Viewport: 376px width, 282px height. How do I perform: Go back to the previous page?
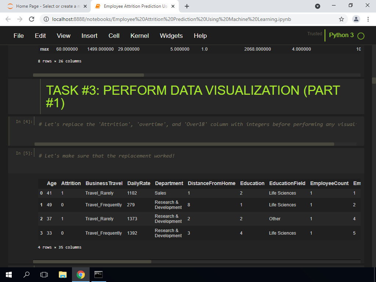(x=8, y=19)
